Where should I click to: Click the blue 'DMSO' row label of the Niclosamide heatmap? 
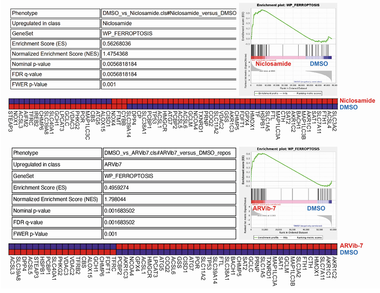(x=349, y=107)
